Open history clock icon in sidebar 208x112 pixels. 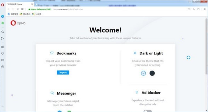pos(3,67)
